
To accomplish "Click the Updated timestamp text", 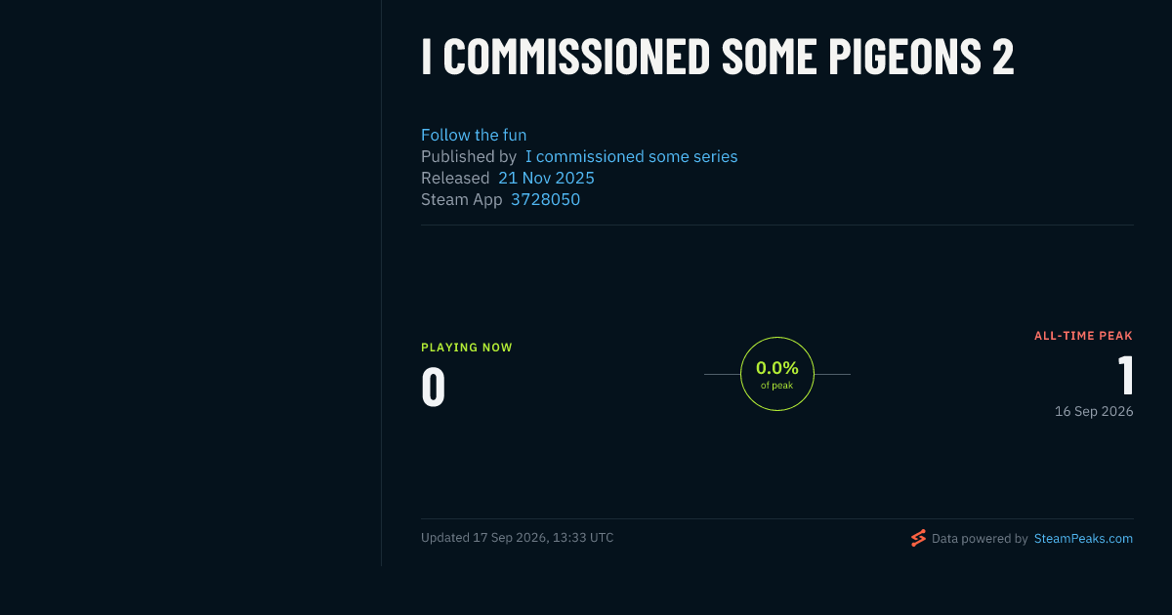I will (518, 537).
